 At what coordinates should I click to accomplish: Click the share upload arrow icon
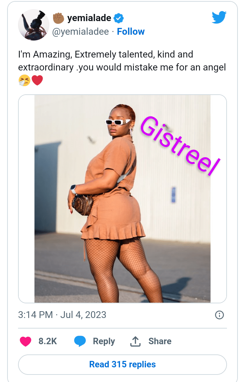135,341
